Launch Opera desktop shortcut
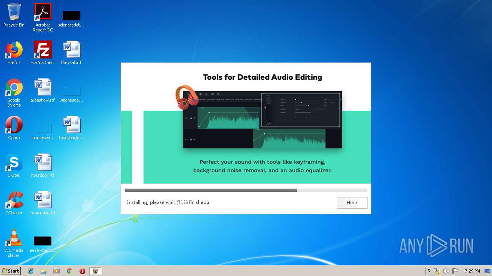Screen dimensions: 492x276 tap(14, 128)
